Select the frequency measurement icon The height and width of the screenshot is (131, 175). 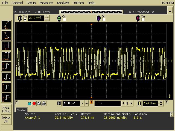(6, 56)
